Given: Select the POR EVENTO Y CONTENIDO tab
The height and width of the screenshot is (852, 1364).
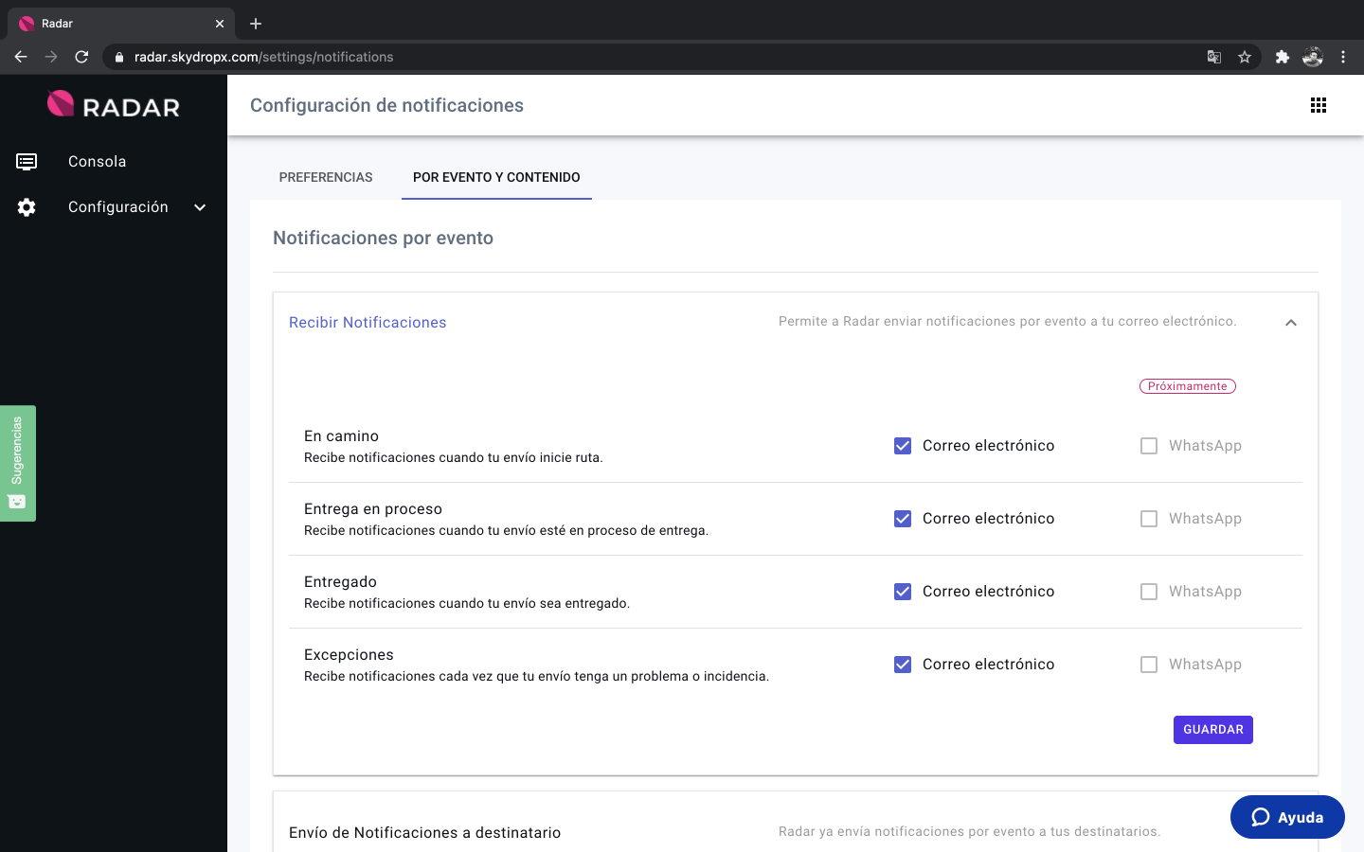Looking at the screenshot, I should (496, 177).
